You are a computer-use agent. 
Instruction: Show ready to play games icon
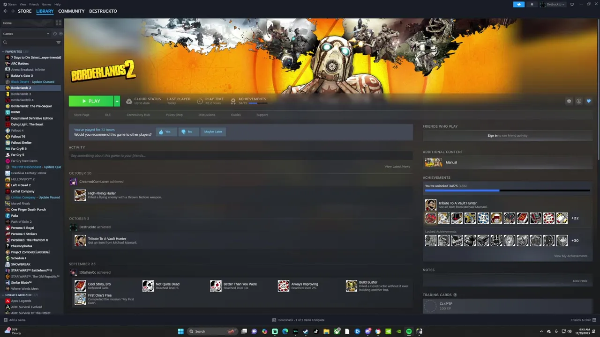click(x=60, y=34)
